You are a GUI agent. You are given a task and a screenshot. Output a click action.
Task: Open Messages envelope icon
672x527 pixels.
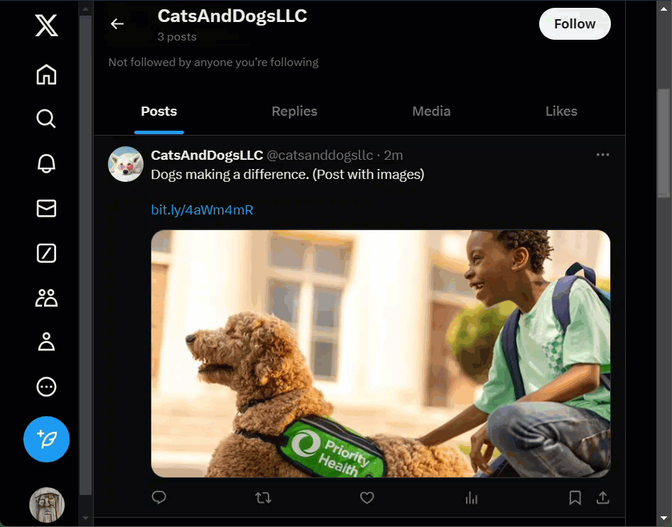click(x=46, y=208)
